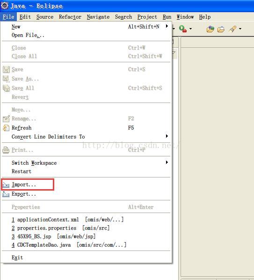Open the Search menu
The height and width of the screenshot is (280, 254).
(x=123, y=17)
